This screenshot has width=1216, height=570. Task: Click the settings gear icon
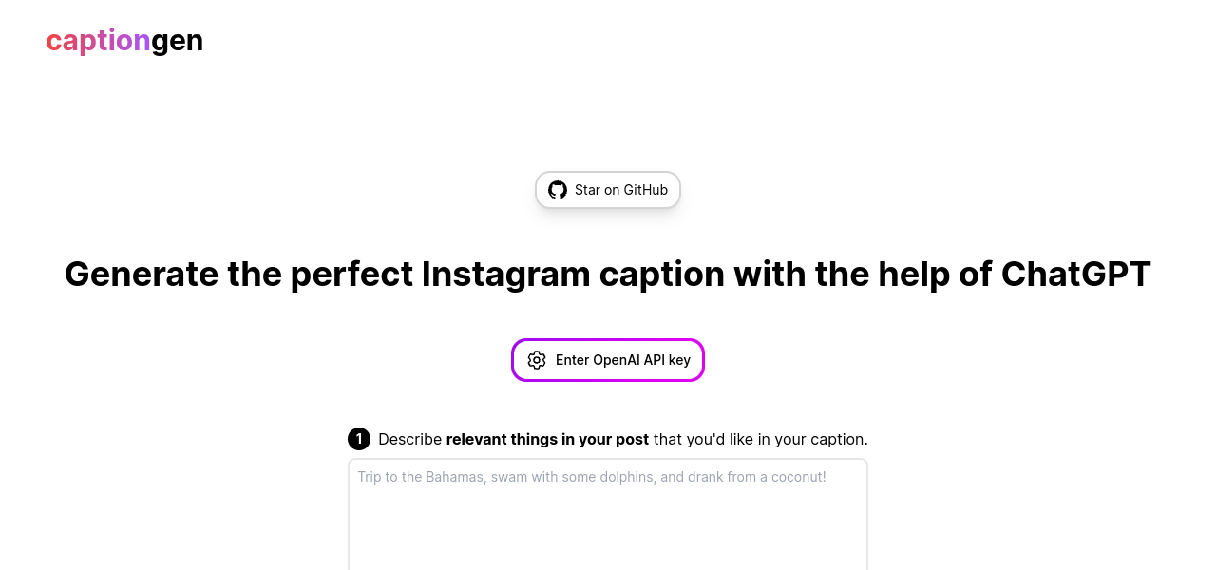pos(537,360)
